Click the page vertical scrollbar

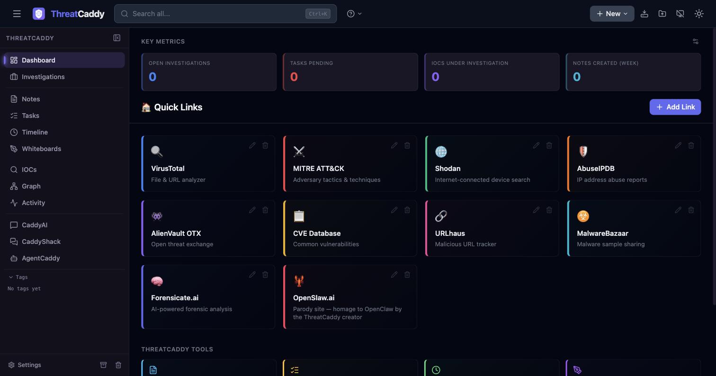pyautogui.click(x=714, y=166)
